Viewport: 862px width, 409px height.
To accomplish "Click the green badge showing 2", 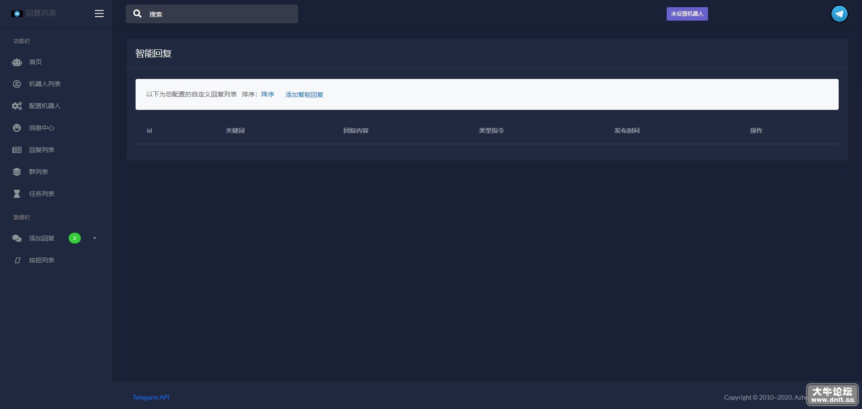I will click(75, 238).
